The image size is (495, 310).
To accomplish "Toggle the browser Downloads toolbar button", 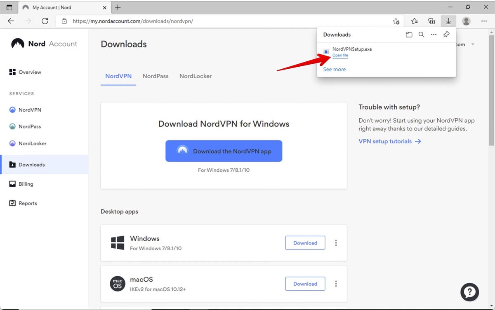I will click(x=448, y=21).
